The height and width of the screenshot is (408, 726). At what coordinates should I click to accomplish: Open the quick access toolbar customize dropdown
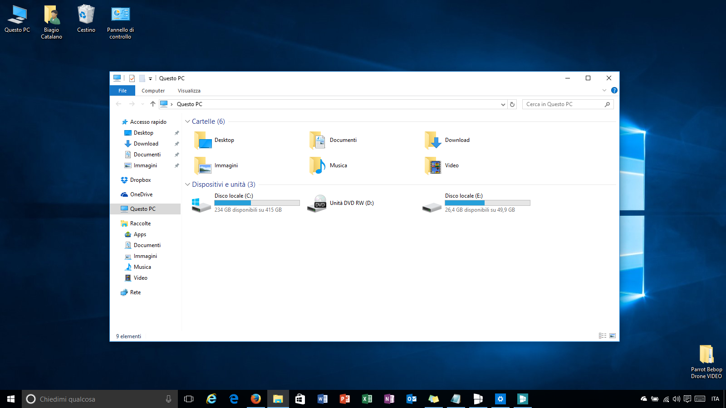click(x=150, y=79)
